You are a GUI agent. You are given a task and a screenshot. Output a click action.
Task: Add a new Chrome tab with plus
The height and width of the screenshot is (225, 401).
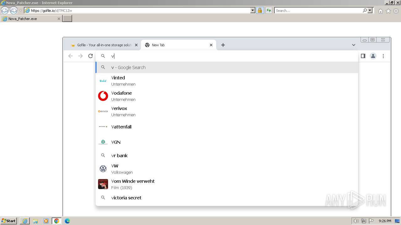223,45
